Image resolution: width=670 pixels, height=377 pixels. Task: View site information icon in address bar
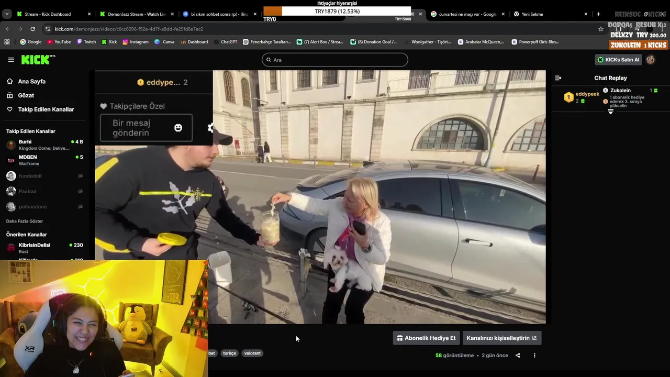[48, 29]
